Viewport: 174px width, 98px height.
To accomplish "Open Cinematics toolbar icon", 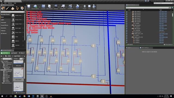I will coord(70,7).
